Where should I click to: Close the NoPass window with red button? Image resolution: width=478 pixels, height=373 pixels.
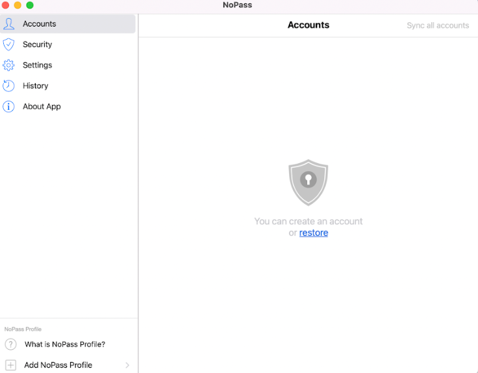(x=5, y=5)
